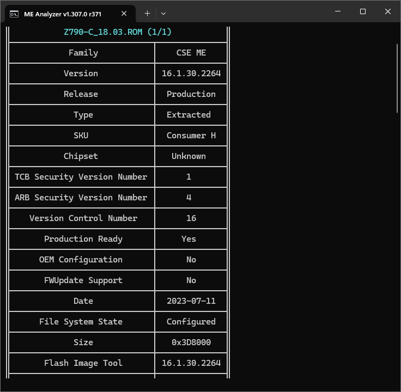This screenshot has width=401, height=392.
Task: Click the No value for FWUpdate Support
Action: point(191,280)
